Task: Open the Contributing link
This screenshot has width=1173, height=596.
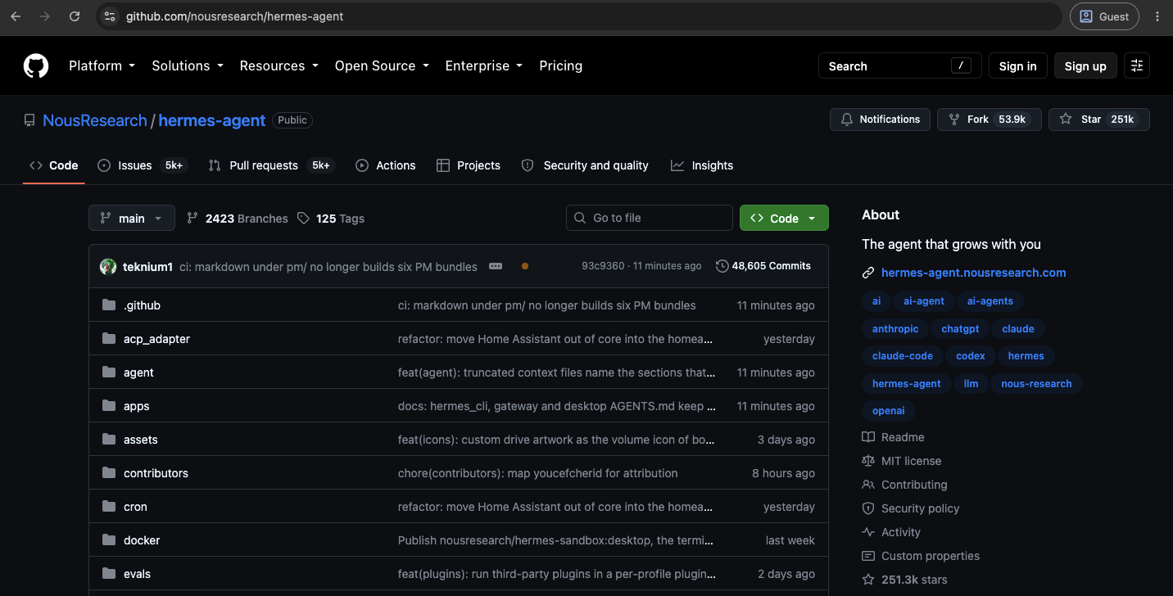Action: click(904, 485)
